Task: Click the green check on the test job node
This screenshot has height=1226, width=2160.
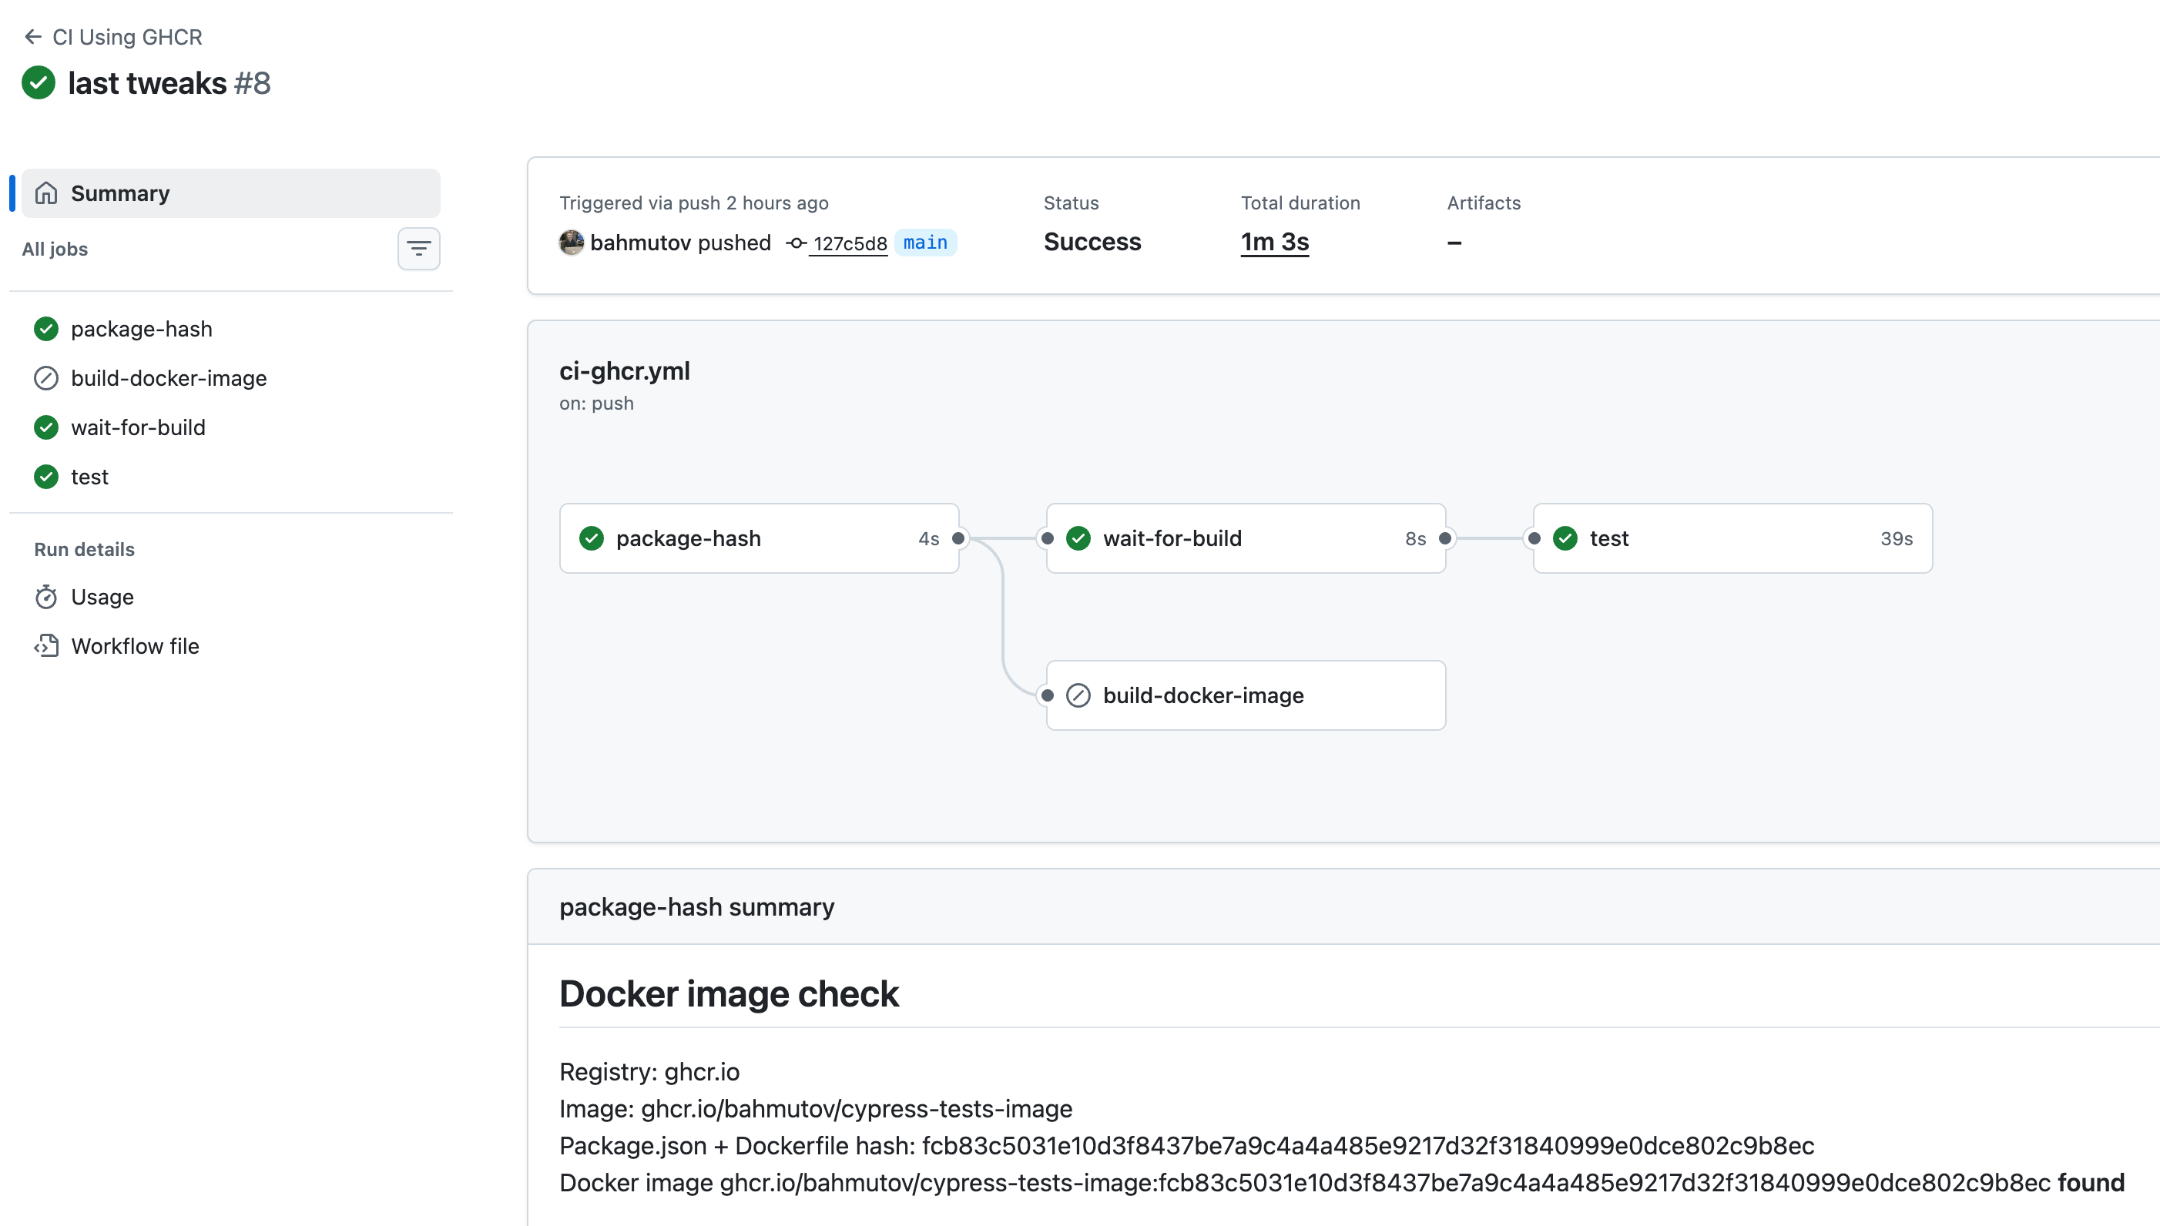Action: coord(1565,538)
